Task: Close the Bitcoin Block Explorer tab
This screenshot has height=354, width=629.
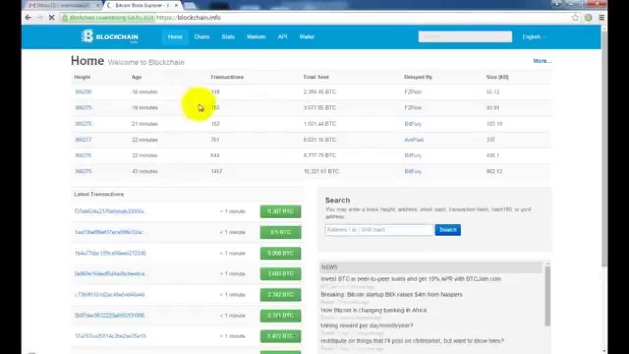Action: (176, 5)
